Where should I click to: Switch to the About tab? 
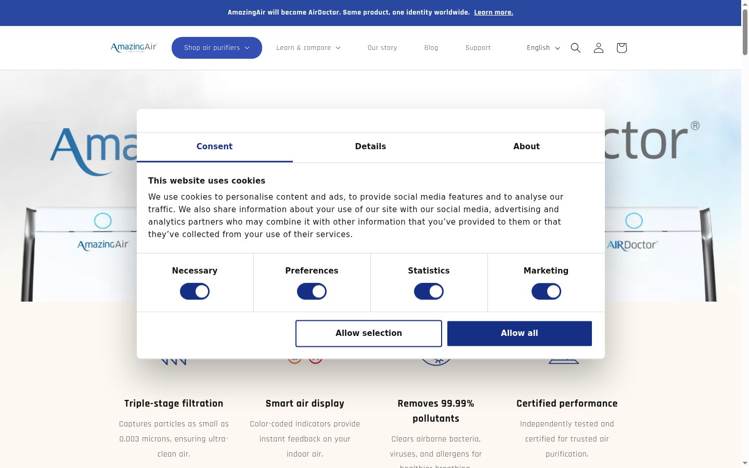pos(526,147)
